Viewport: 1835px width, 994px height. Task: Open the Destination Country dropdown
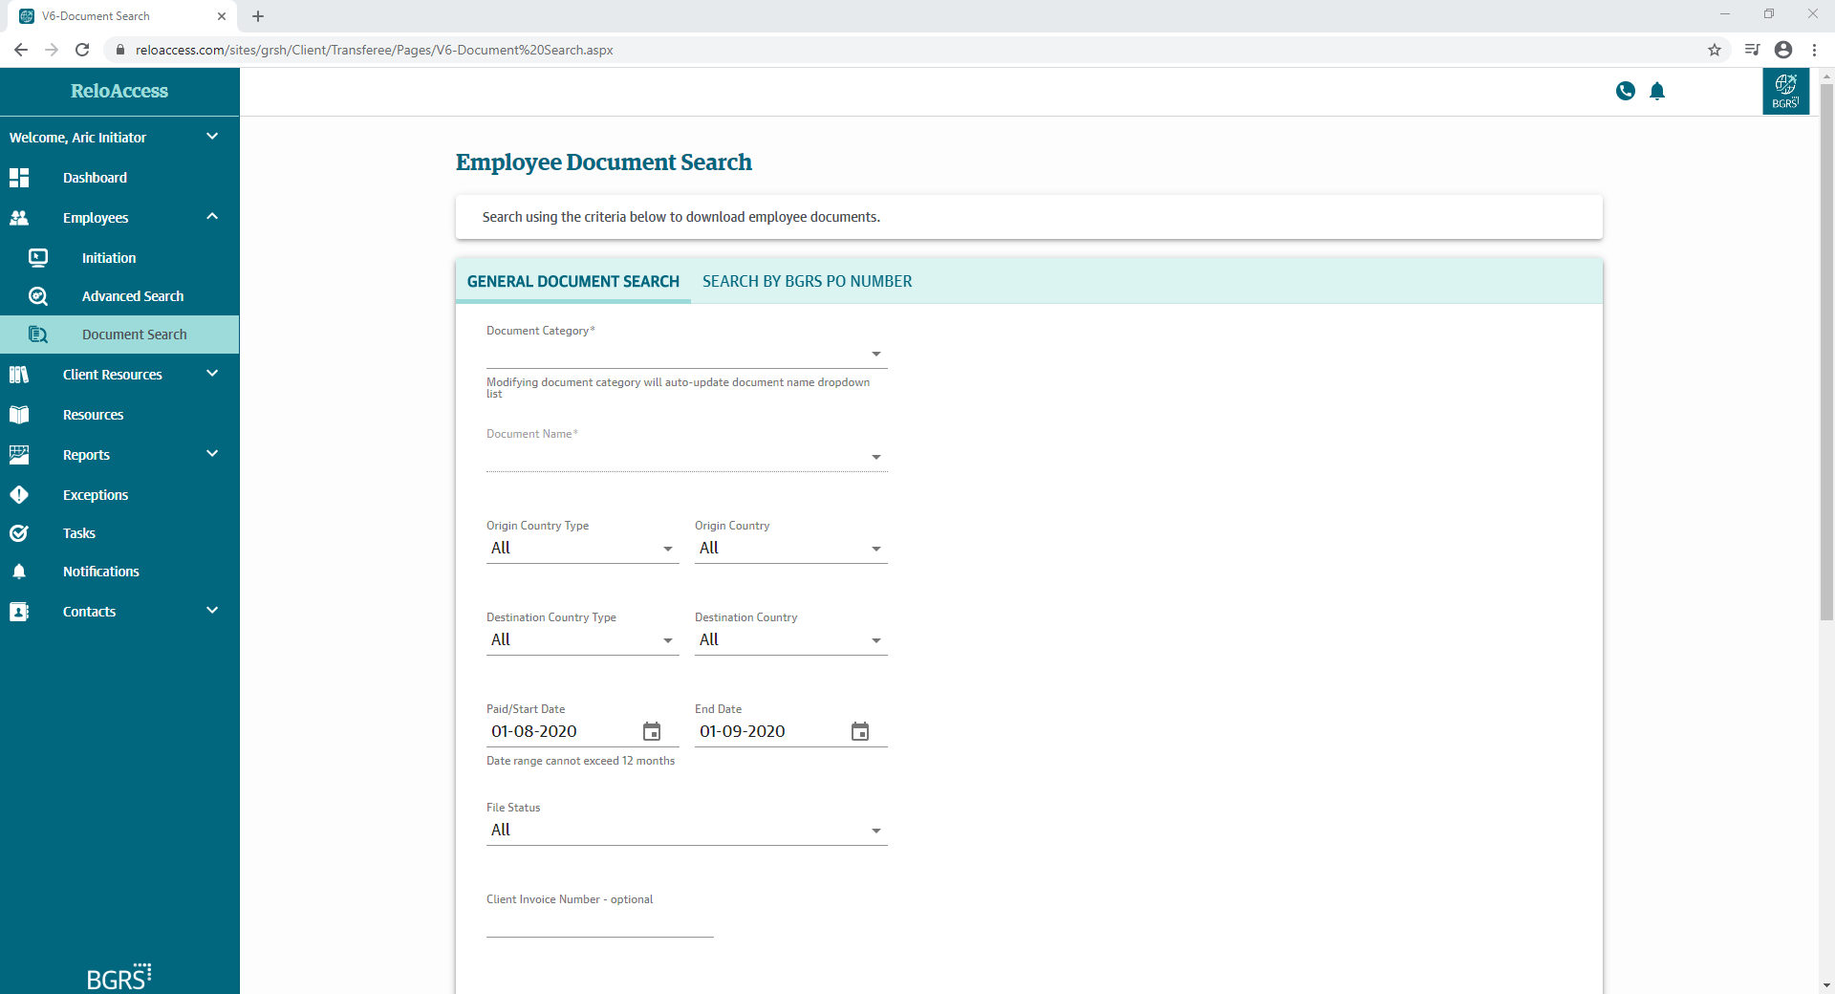[x=790, y=640]
